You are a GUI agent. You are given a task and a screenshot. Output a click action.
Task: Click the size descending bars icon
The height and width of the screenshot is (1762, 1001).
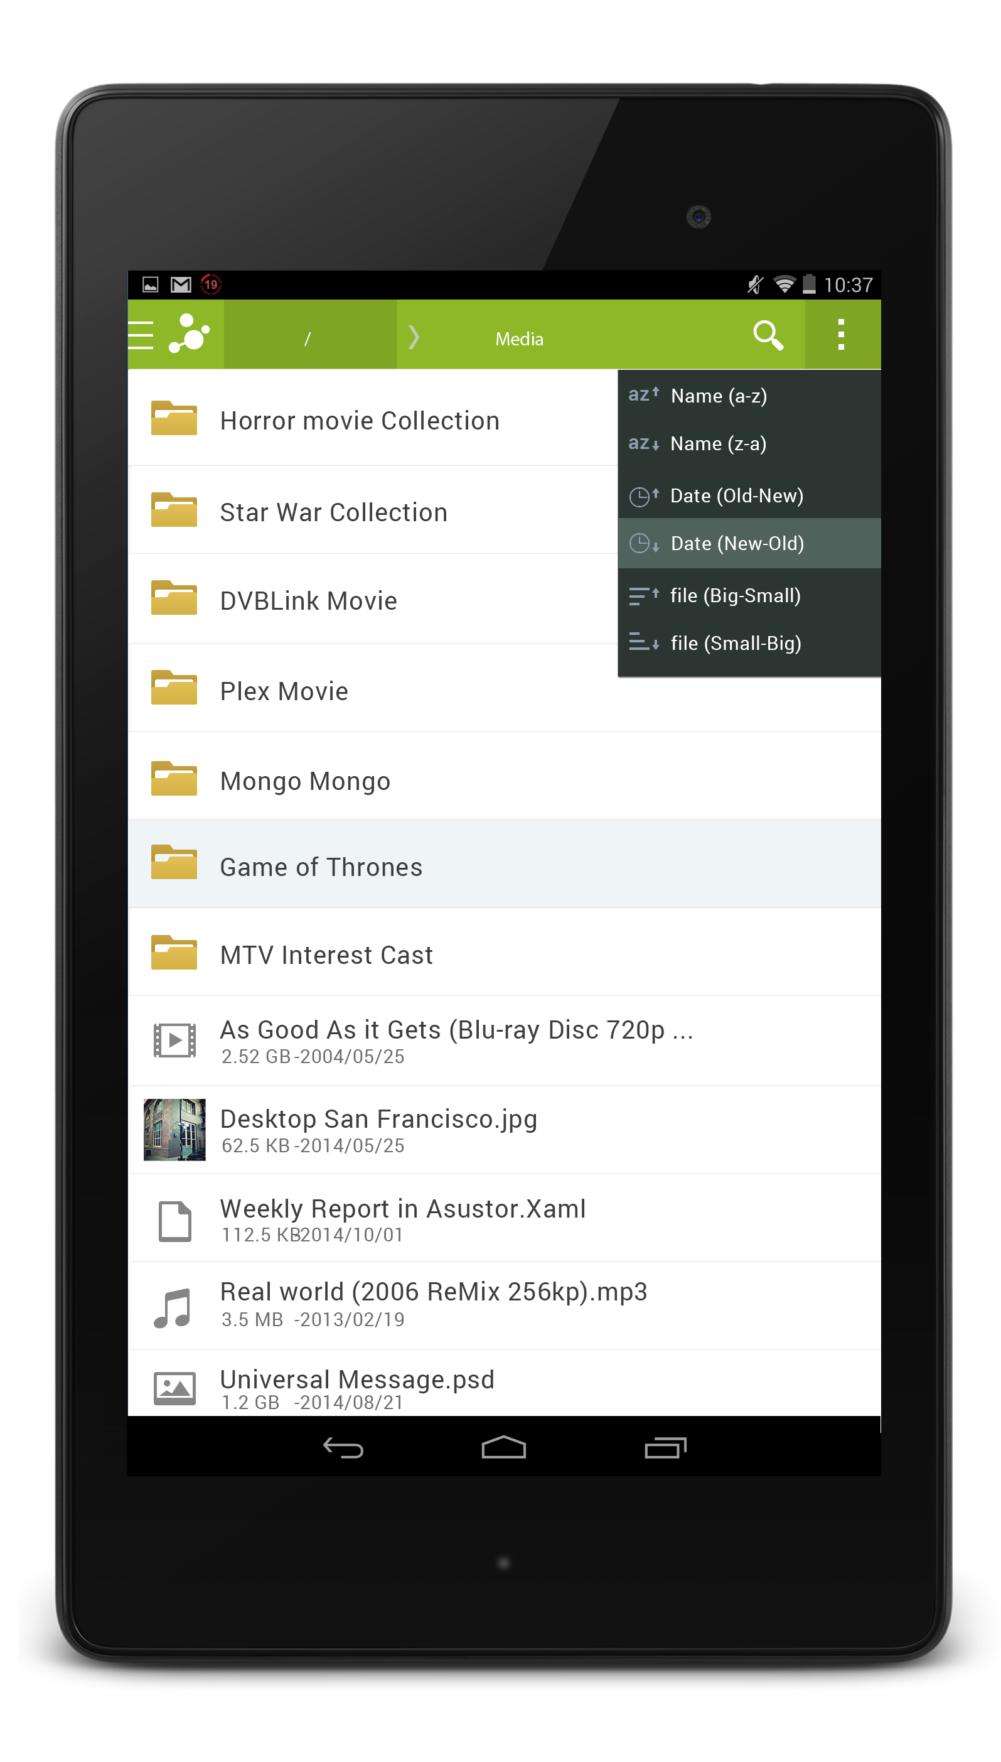(644, 595)
